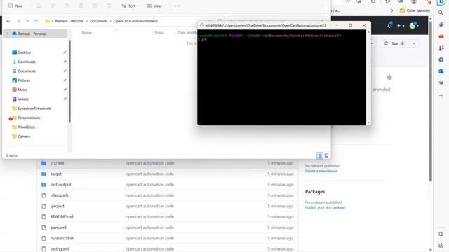Navigate up one folder level in Explorer
This screenshot has width=449, height=252.
(x=36, y=21)
